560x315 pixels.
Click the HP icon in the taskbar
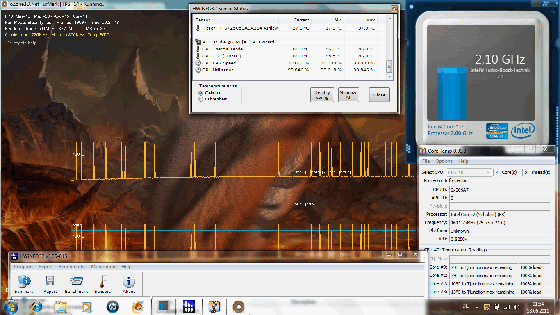tap(112, 306)
